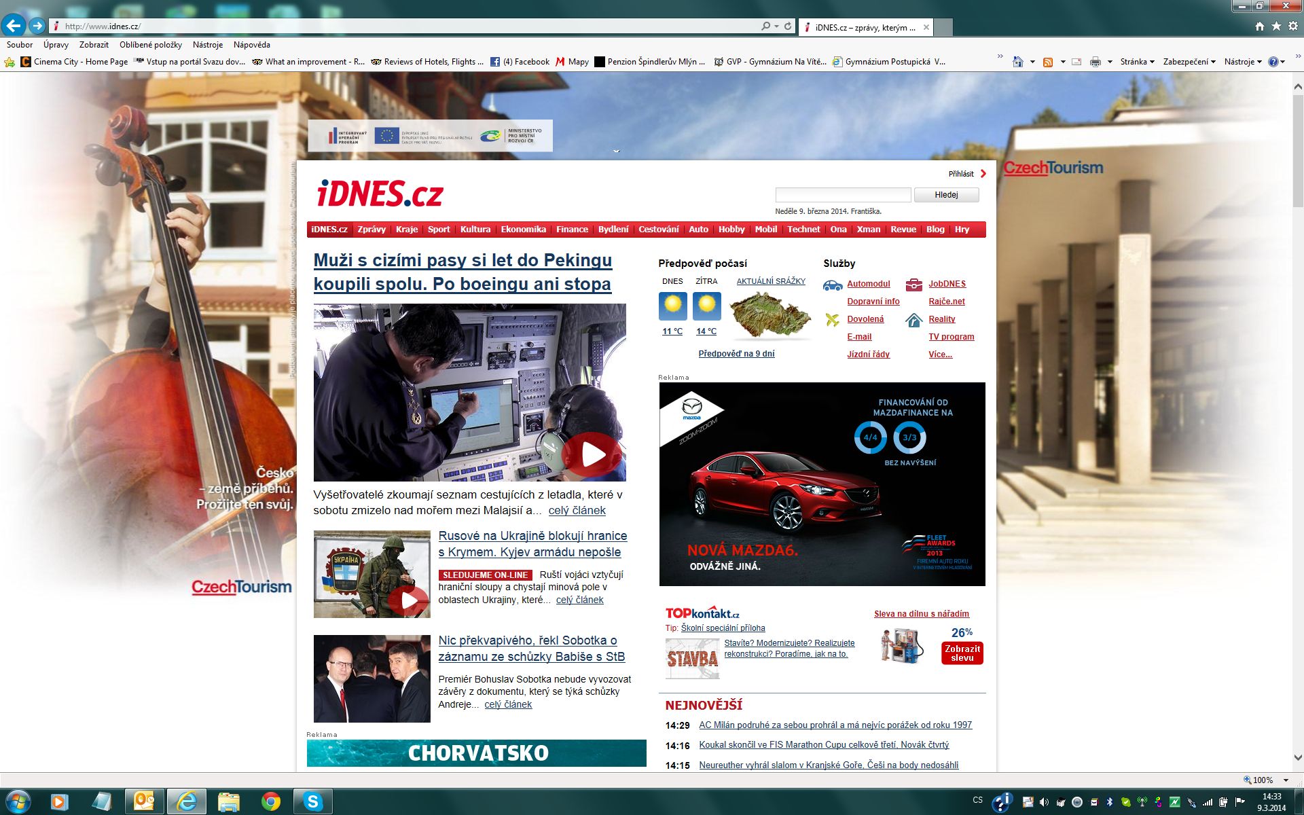Viewport: 1304px width, 815px height.
Task: Select the Technet navigation tab
Action: (x=803, y=230)
